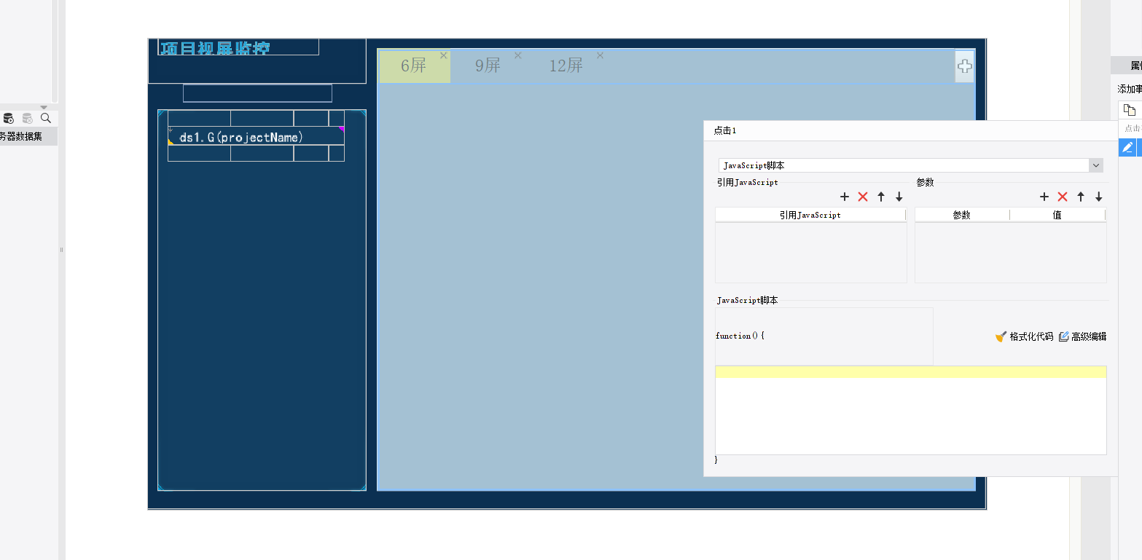This screenshot has height=560, width=1142.
Task: Add a new parameter row
Action: click(x=1044, y=197)
